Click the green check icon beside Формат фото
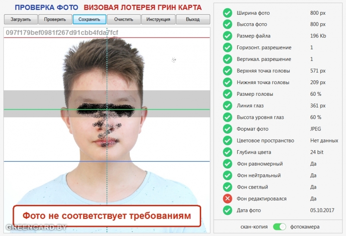 pyautogui.click(x=227, y=129)
